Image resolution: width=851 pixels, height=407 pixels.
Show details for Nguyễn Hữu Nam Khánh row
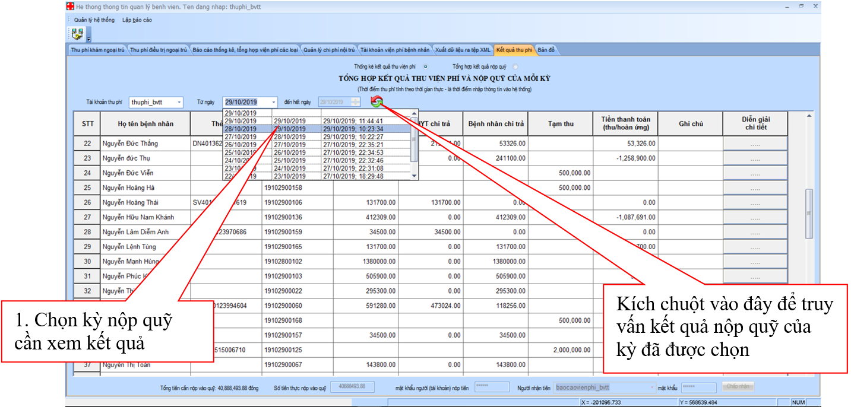click(755, 218)
